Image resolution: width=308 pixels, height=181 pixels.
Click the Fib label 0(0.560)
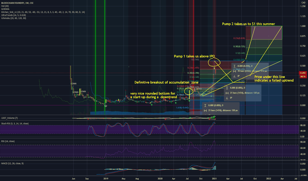[195, 60]
